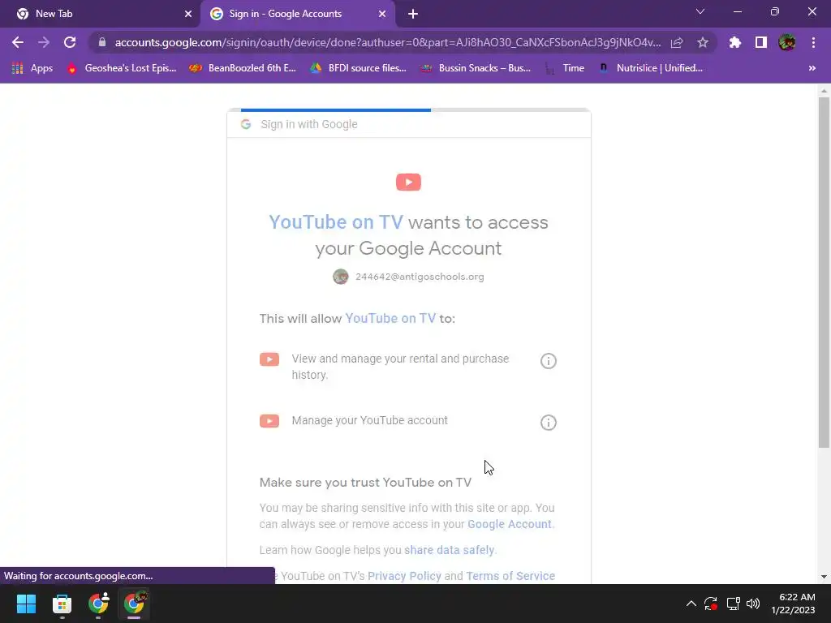831x623 pixels.
Task: Open the Apps bookmark shortcut
Action: click(x=32, y=68)
